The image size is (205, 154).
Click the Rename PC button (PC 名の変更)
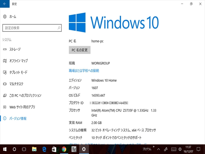80,50
